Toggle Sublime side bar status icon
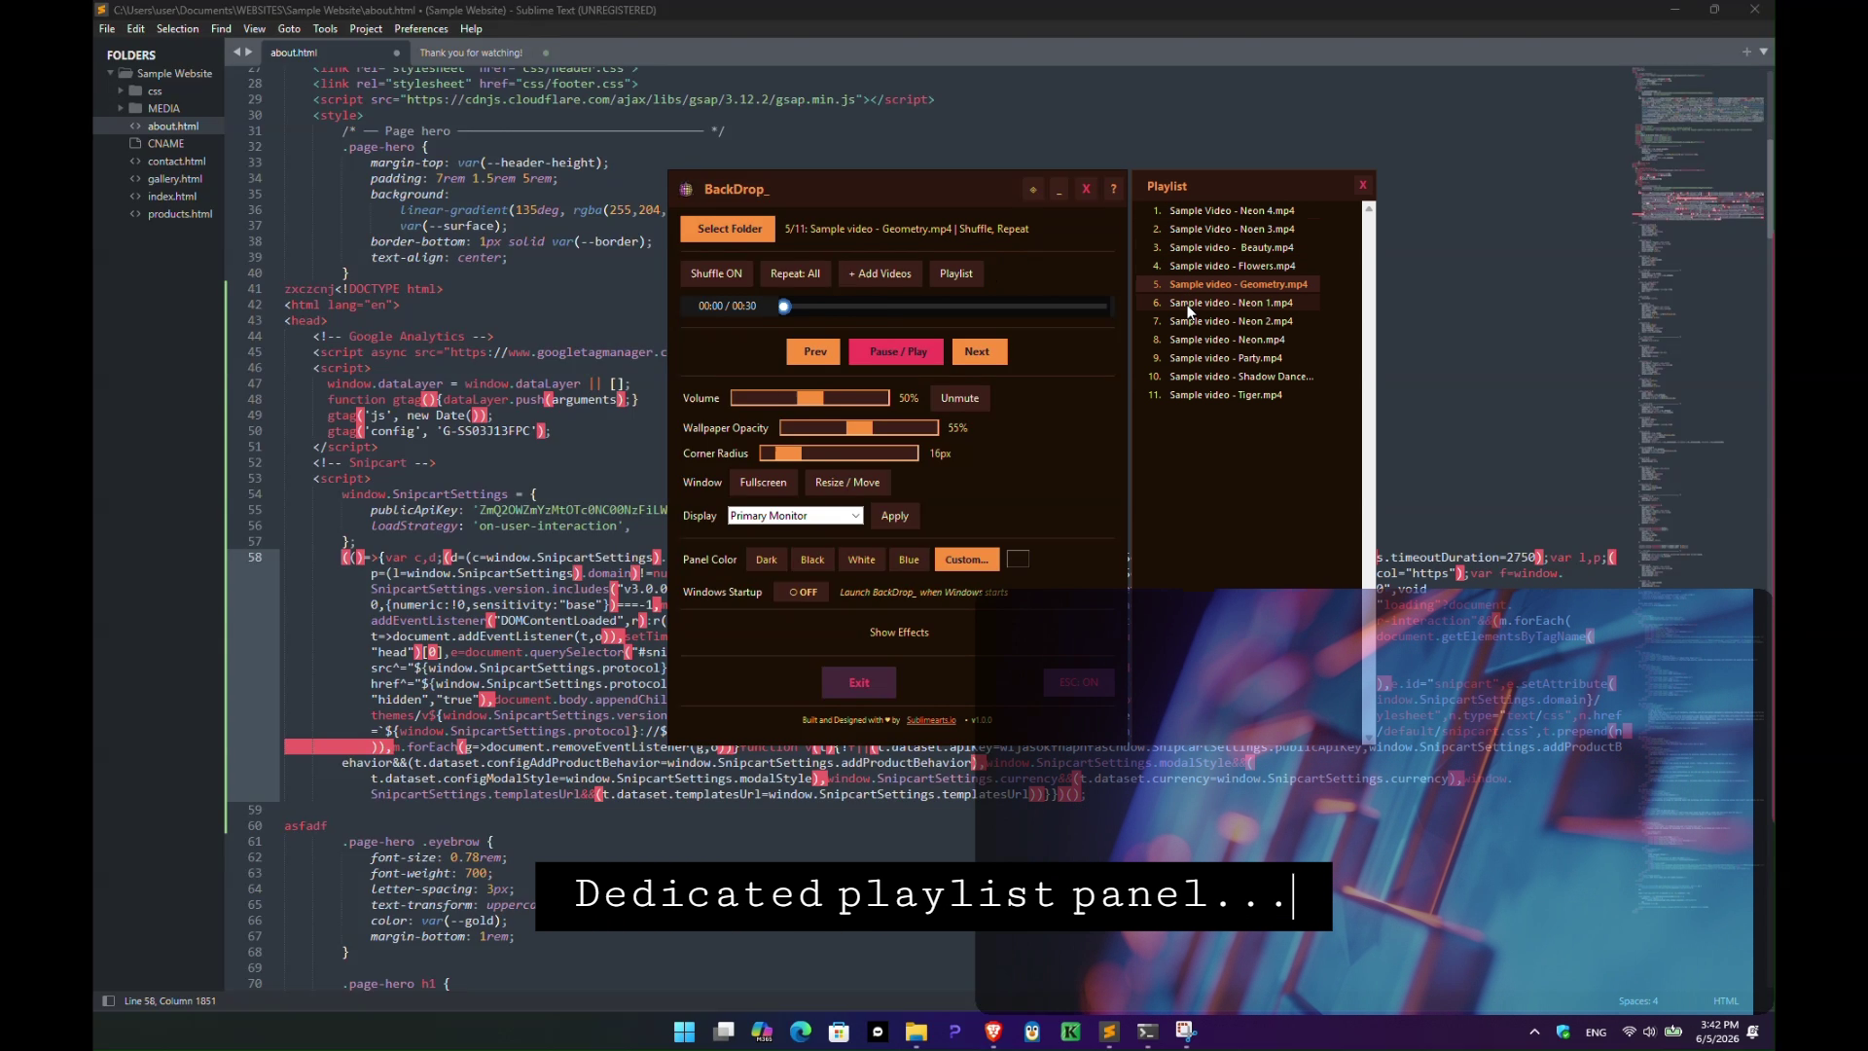Image resolution: width=1868 pixels, height=1051 pixels. [x=108, y=1000]
